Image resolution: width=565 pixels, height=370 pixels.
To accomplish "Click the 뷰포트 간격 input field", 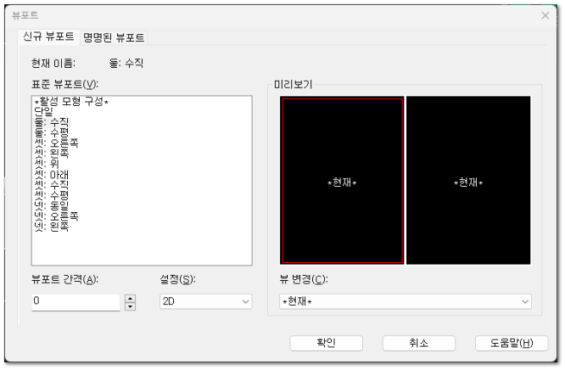I will pyautogui.click(x=76, y=302).
